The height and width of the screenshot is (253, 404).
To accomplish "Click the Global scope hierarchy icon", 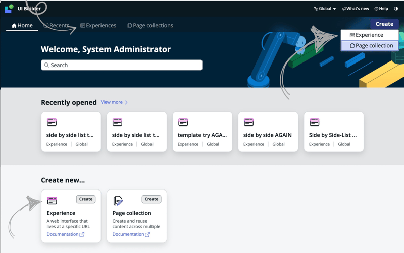I will tap(316, 9).
